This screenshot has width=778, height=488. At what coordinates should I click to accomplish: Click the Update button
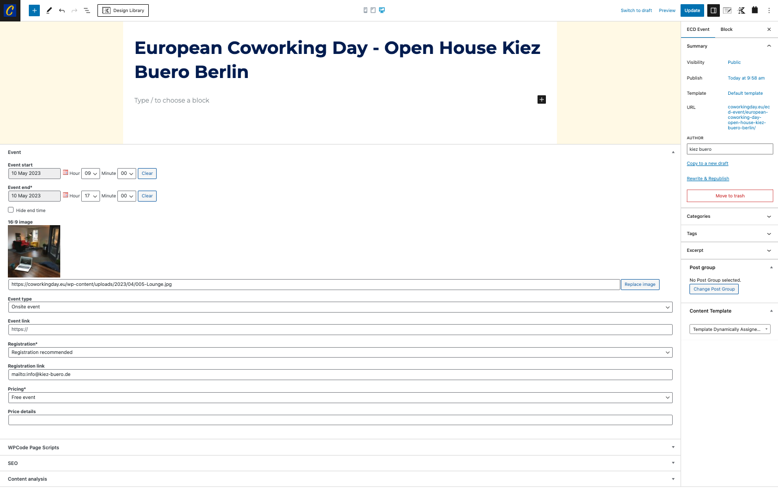(x=692, y=10)
